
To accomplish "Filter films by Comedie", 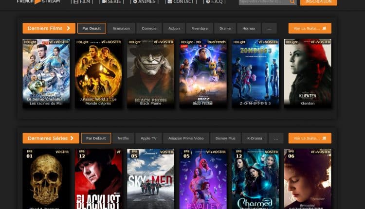I will [149, 28].
